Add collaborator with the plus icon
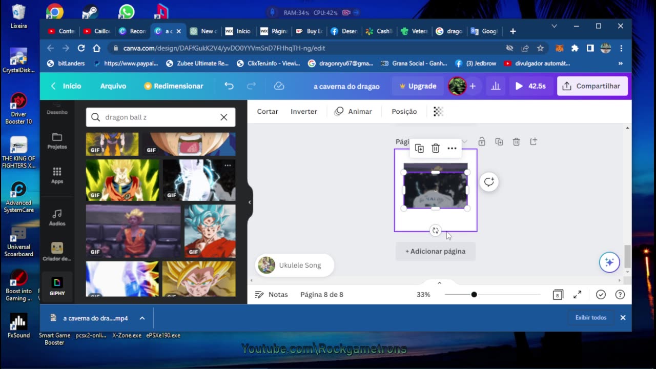This screenshot has height=369, width=656. pyautogui.click(x=473, y=86)
